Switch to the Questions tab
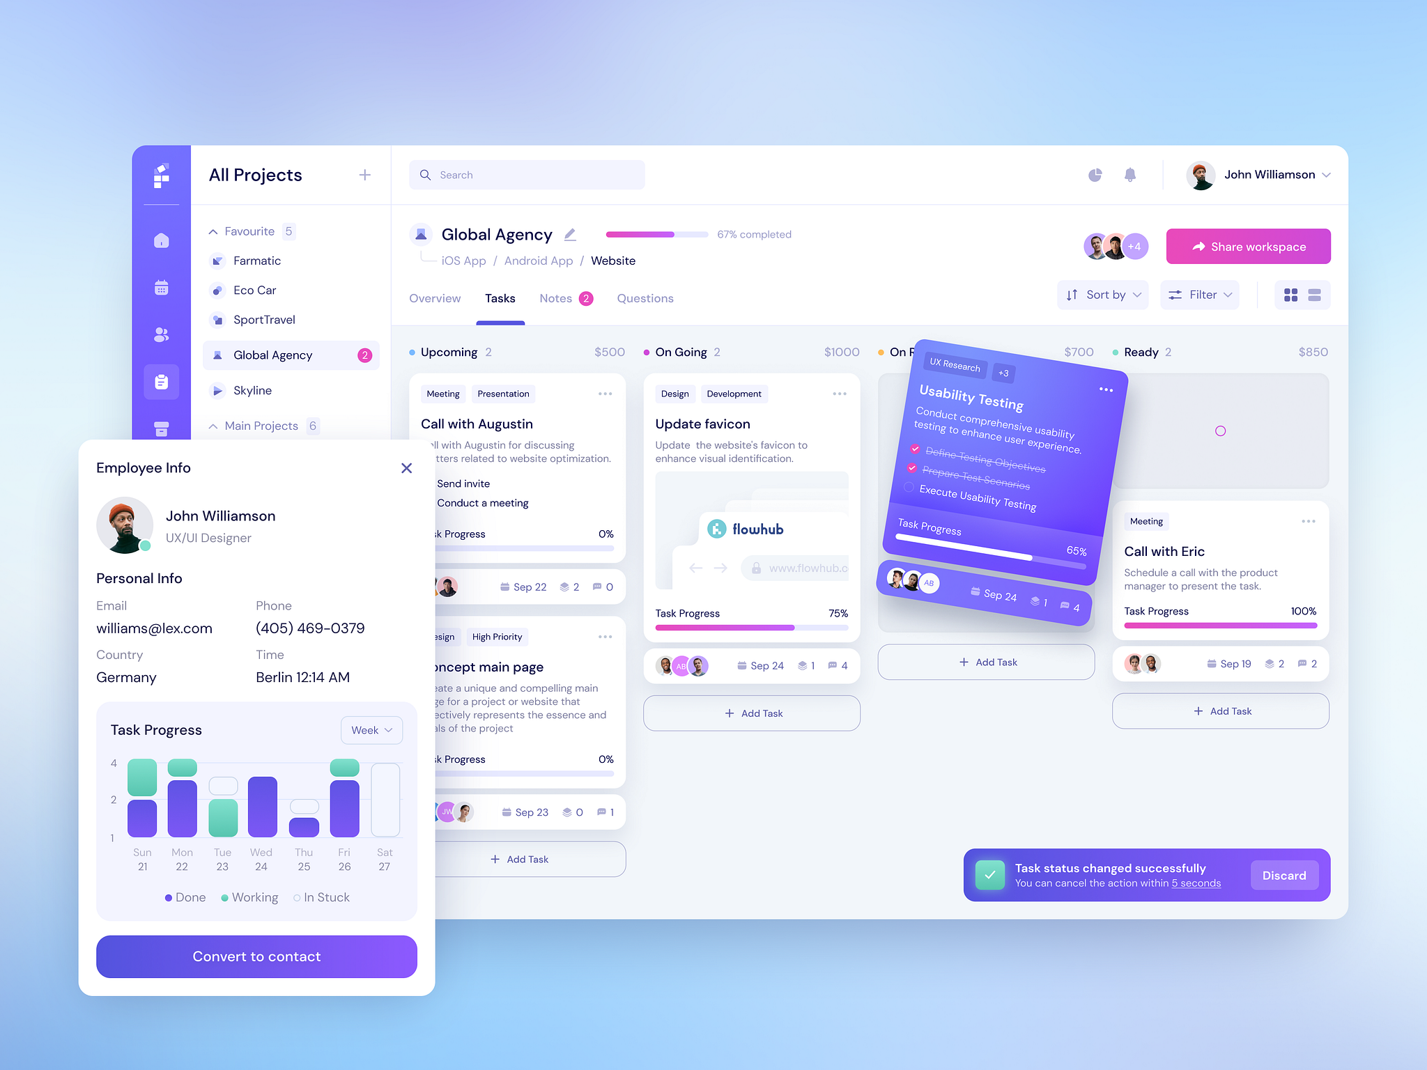The width and height of the screenshot is (1427, 1070). pos(645,298)
